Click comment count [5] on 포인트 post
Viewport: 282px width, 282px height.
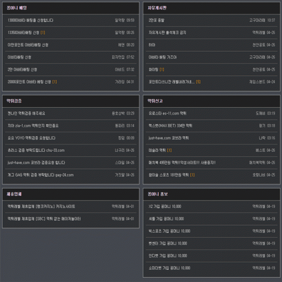click(x=198, y=82)
